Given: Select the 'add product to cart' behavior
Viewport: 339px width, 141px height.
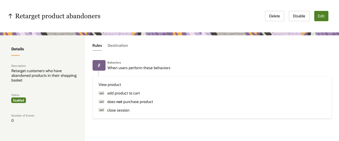Looking at the screenshot, I should click(124, 93).
